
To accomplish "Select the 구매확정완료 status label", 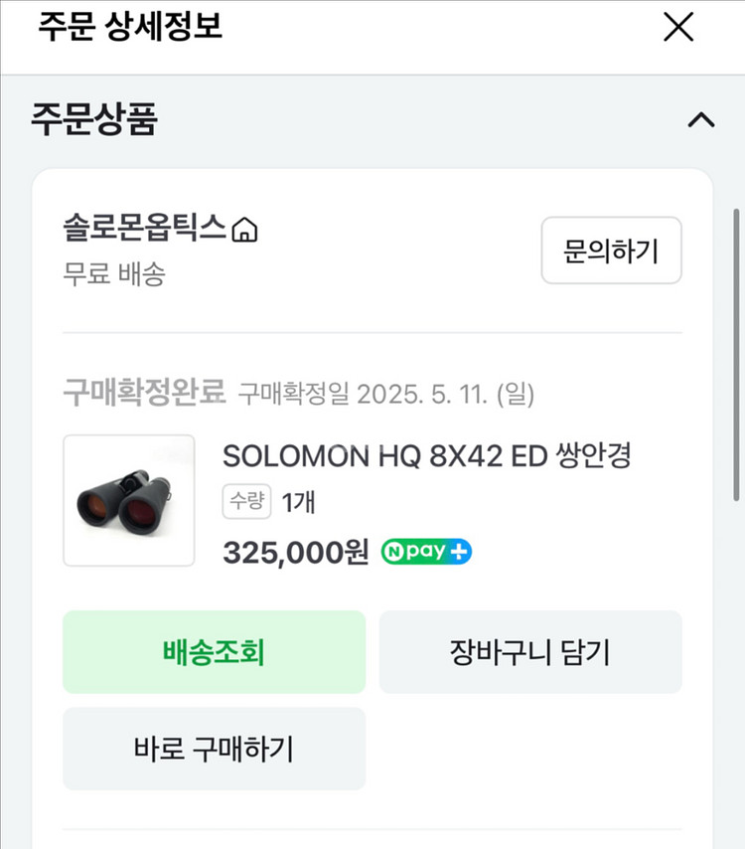I will [x=145, y=394].
